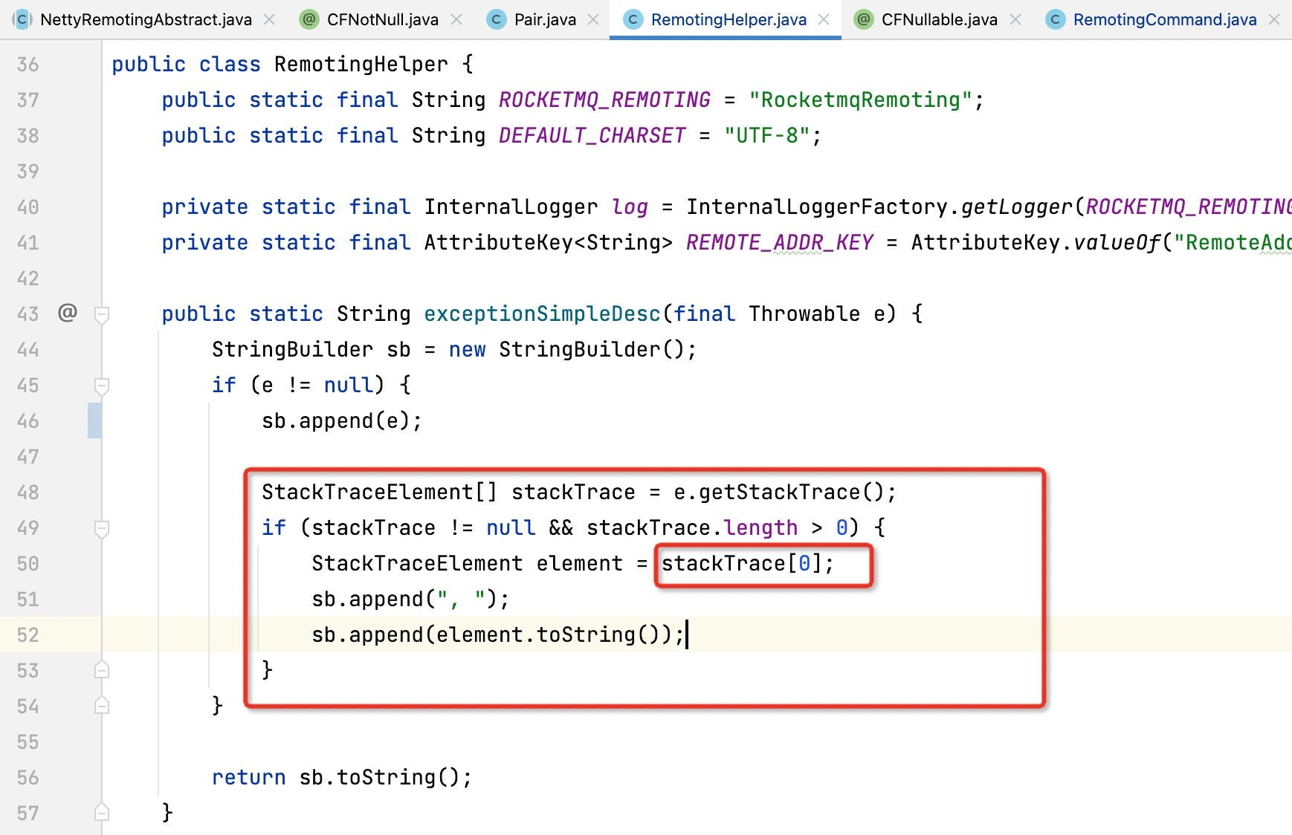Viewport: 1292px width, 835px height.
Task: Open the CFNullable.java tab
Action: pos(939,19)
